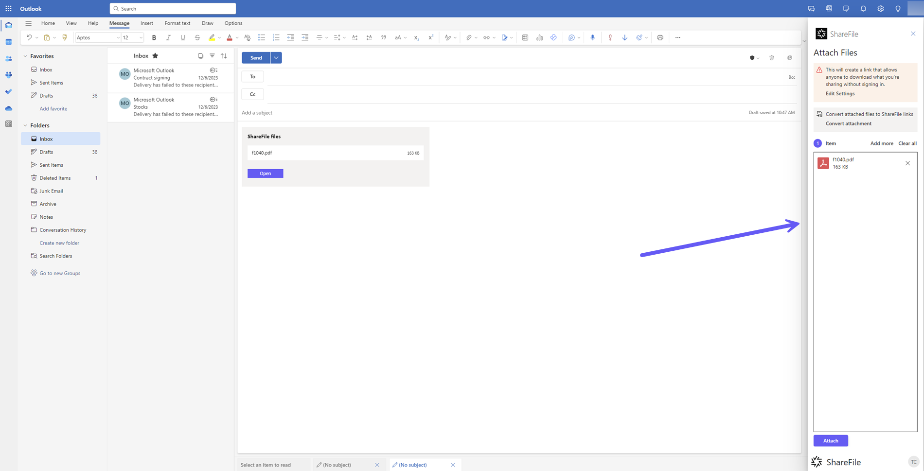The image size is (924, 471).
Task: Open more ribbon options ellipsis
Action: pos(677,37)
